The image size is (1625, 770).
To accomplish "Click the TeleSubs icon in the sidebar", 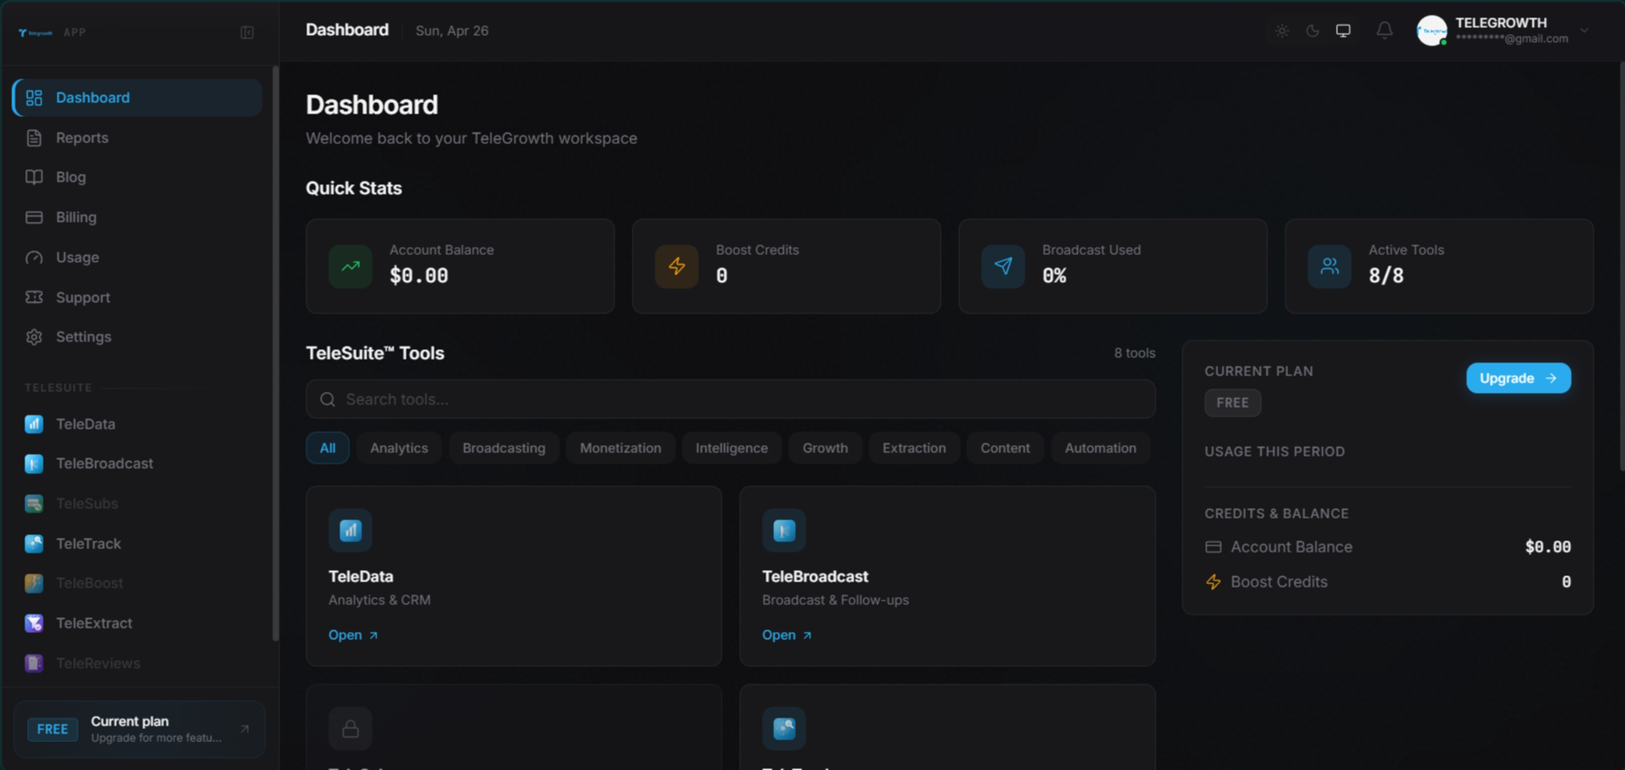I will 34,504.
